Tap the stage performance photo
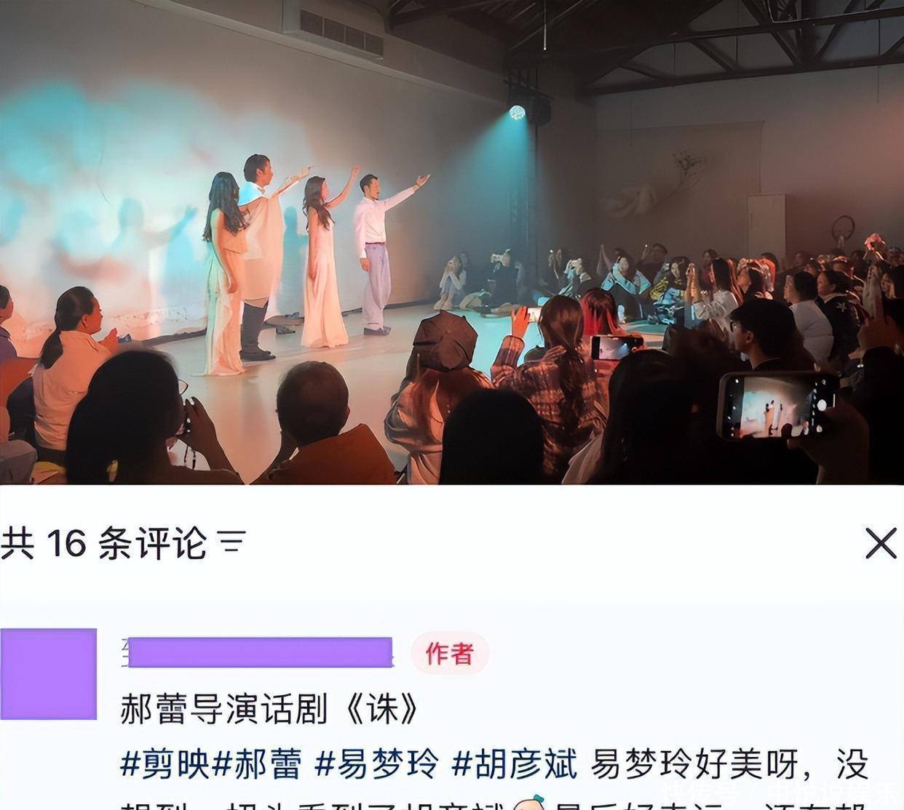This screenshot has height=810, width=904. point(452,242)
